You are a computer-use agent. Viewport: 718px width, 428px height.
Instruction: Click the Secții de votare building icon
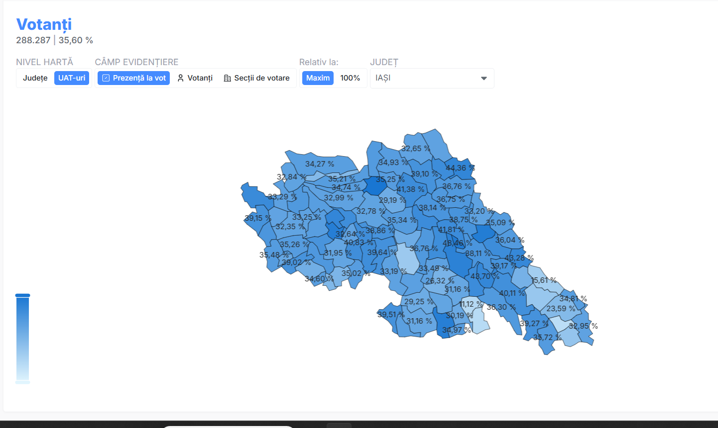pyautogui.click(x=228, y=78)
